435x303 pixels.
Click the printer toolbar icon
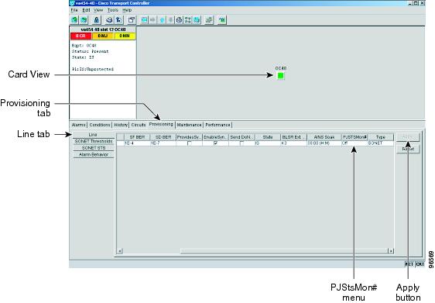(109, 19)
